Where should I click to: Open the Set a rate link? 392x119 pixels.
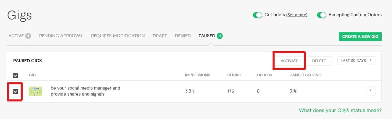pyautogui.click(x=297, y=15)
